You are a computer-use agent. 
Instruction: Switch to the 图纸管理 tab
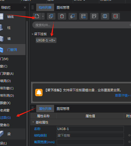(x=63, y=8)
